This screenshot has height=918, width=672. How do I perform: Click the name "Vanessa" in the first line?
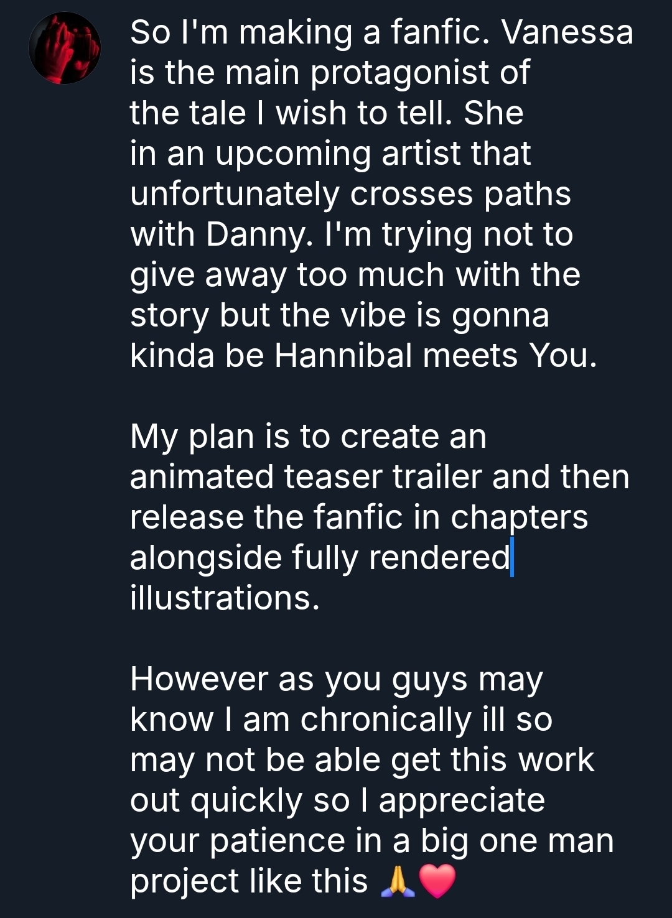pyautogui.click(x=567, y=32)
